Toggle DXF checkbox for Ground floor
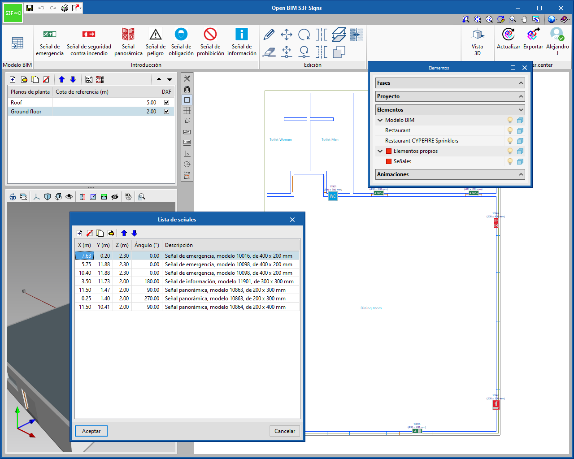This screenshot has width=574, height=459. tap(166, 112)
